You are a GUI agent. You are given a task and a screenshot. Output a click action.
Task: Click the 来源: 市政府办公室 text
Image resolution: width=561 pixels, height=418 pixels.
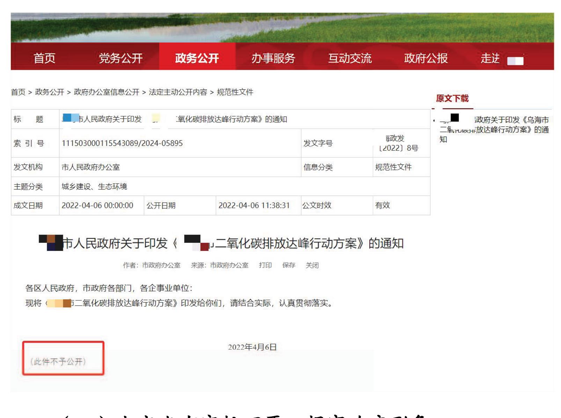[220, 265]
